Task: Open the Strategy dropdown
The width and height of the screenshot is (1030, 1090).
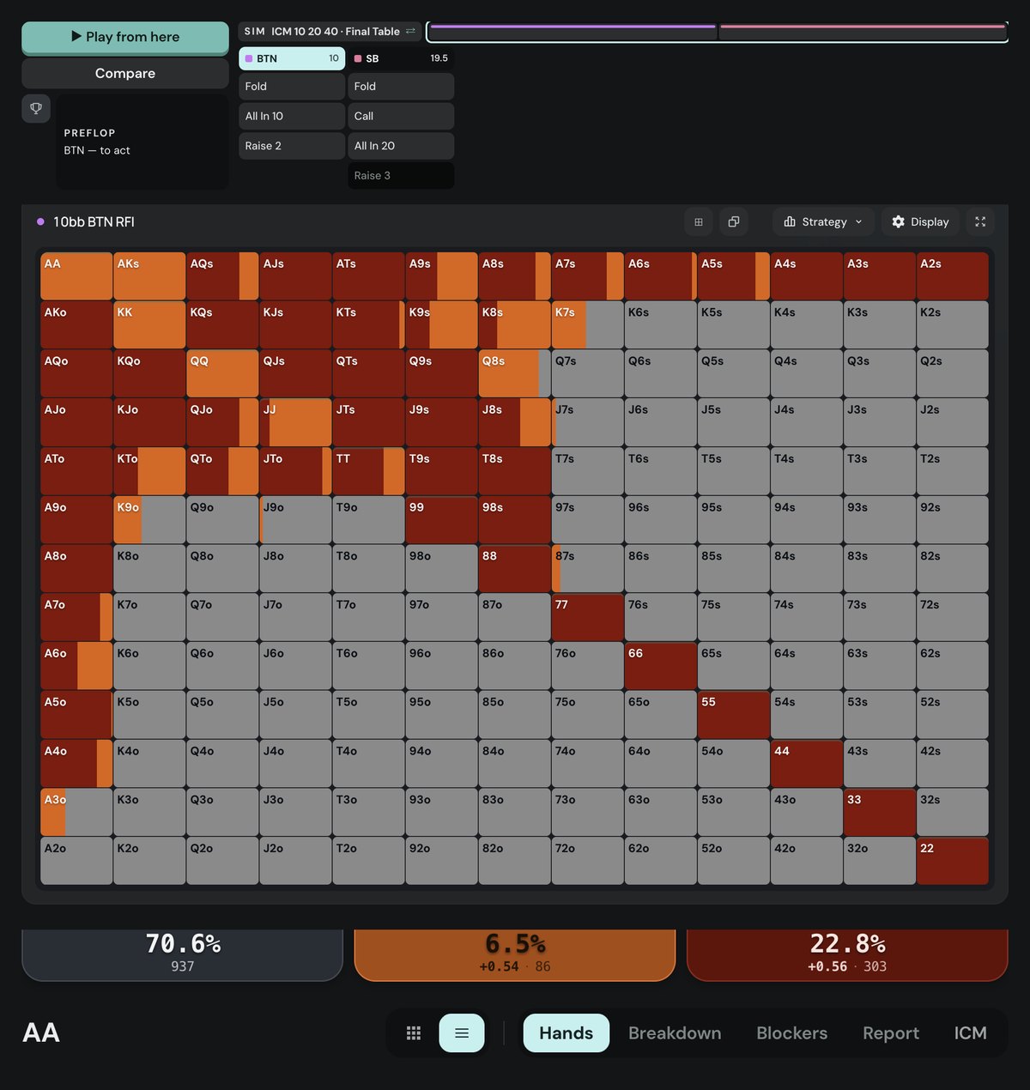Action: point(823,221)
